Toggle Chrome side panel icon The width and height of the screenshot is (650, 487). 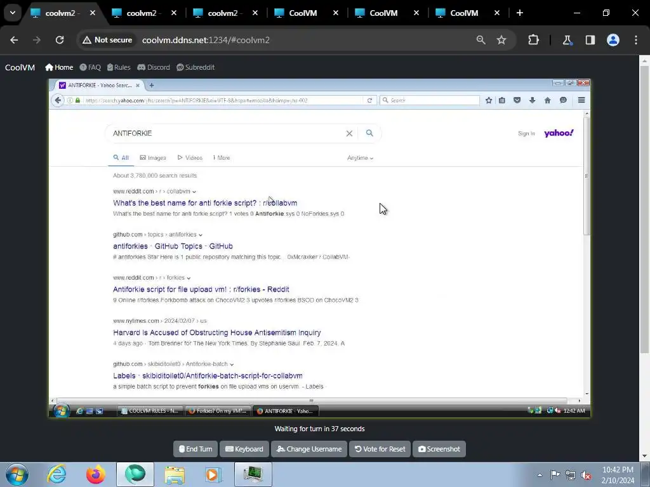(590, 40)
